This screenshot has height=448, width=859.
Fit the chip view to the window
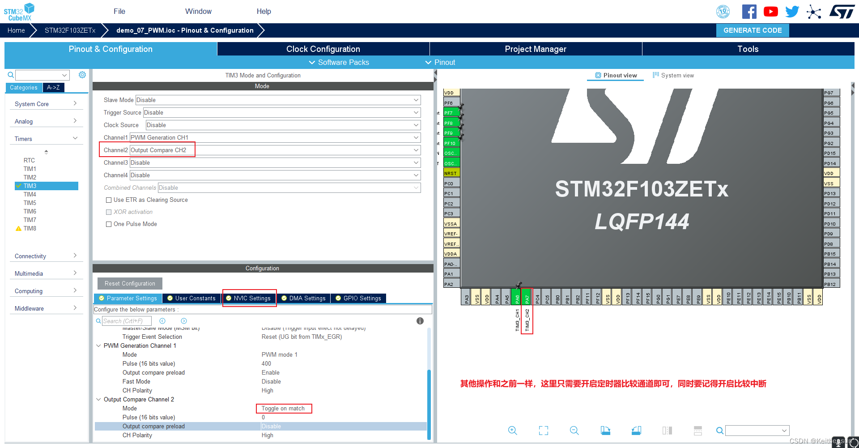pyautogui.click(x=544, y=431)
